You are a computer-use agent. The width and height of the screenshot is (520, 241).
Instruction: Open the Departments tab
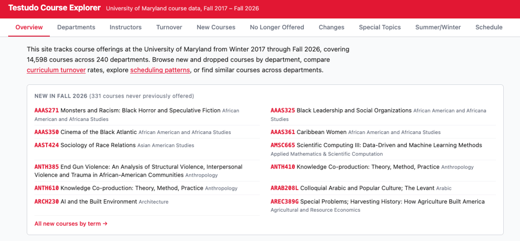(76, 27)
